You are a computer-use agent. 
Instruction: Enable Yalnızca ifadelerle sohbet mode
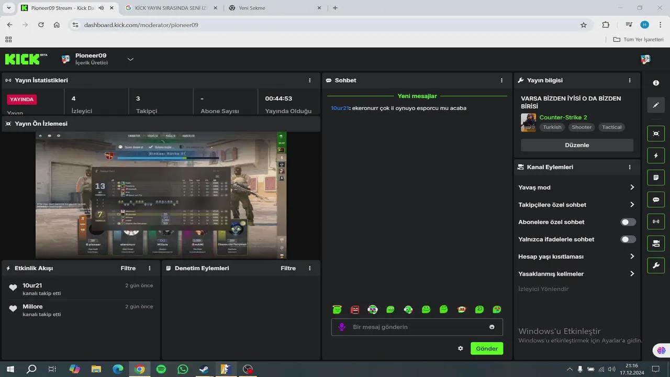point(627,239)
